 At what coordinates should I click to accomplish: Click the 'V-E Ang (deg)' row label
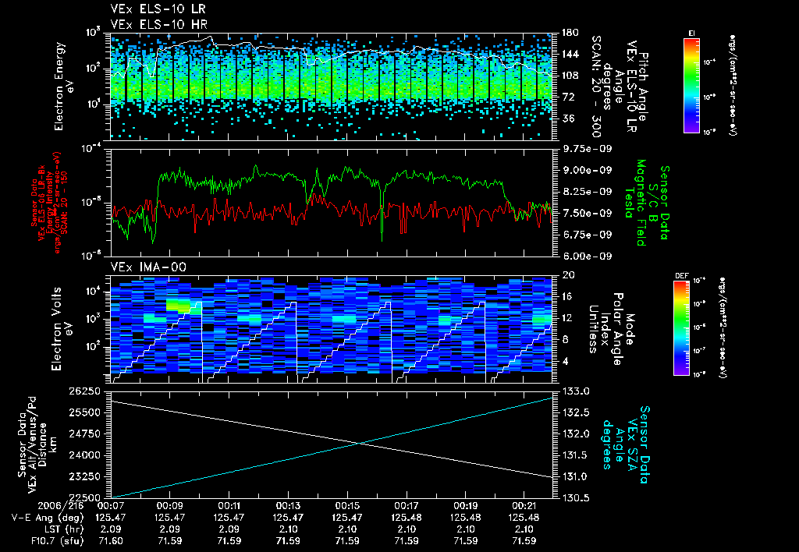click(x=48, y=518)
